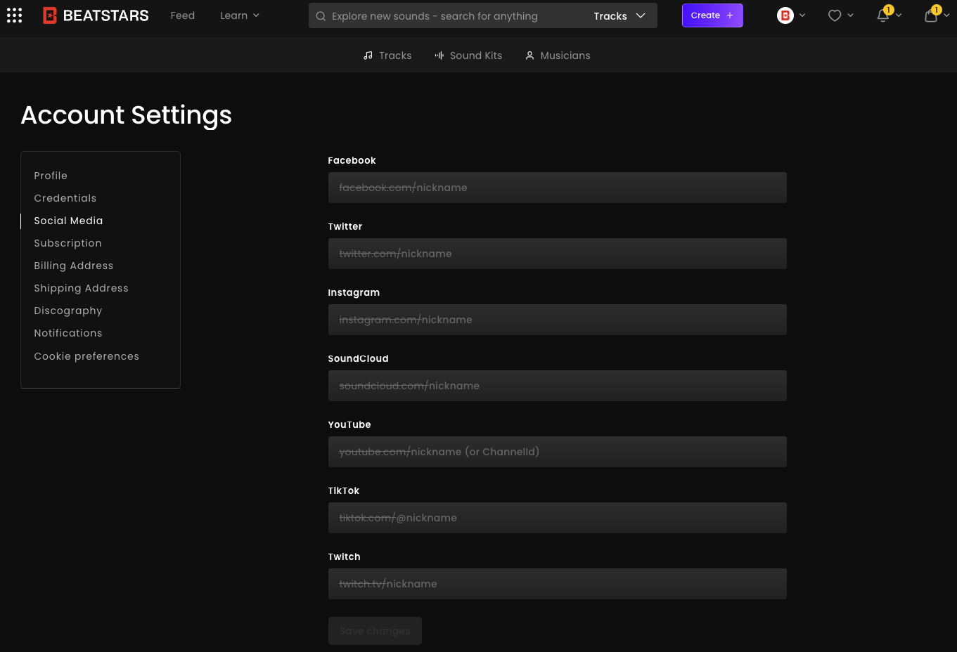Click the BeatStars logo
Screen dimensions: 957x652
96,15
